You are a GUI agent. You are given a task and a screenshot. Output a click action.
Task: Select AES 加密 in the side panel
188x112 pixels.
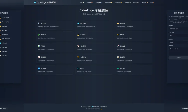pos(5,26)
